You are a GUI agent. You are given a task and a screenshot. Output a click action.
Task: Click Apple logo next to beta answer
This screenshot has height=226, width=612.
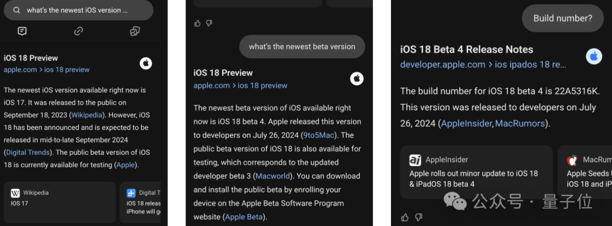click(356, 79)
